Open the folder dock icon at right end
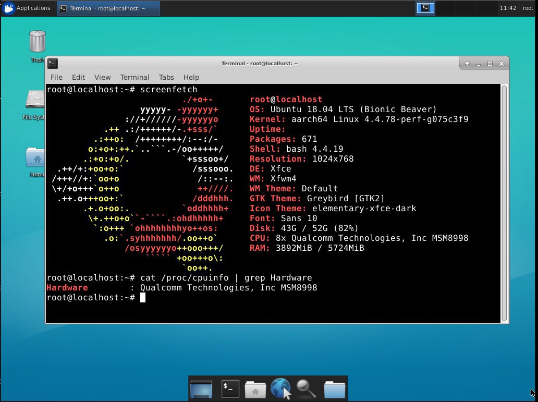The height and width of the screenshot is (402, 538). click(335, 389)
